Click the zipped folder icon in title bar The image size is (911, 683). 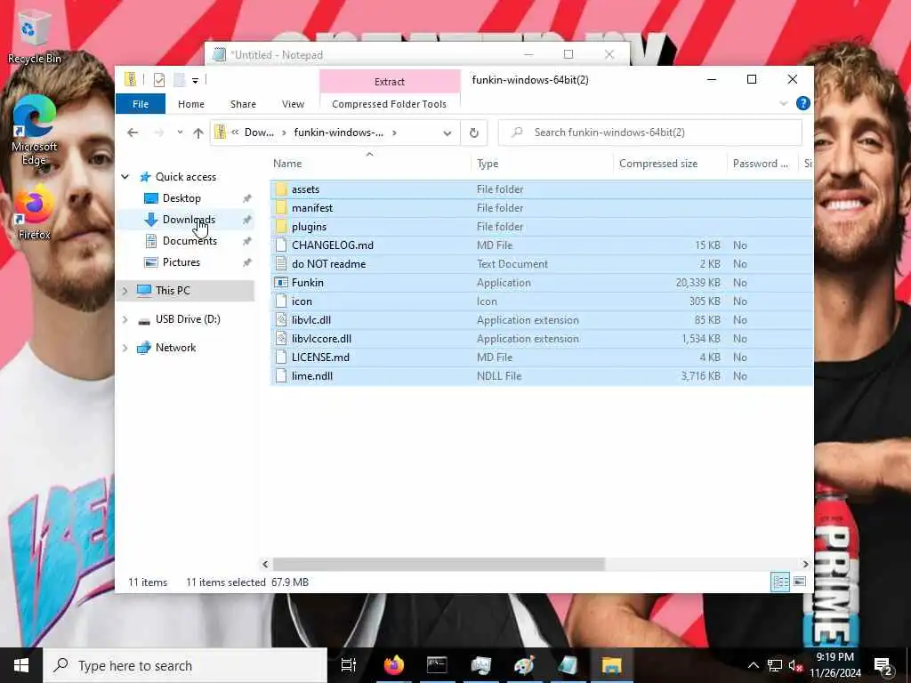click(131, 79)
